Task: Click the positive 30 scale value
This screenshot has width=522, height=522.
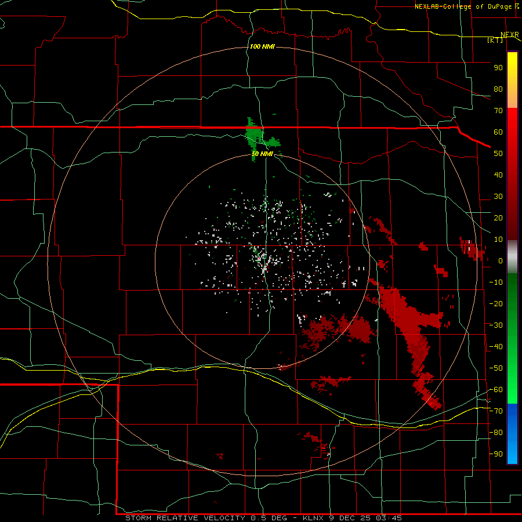Action: pyautogui.click(x=498, y=197)
